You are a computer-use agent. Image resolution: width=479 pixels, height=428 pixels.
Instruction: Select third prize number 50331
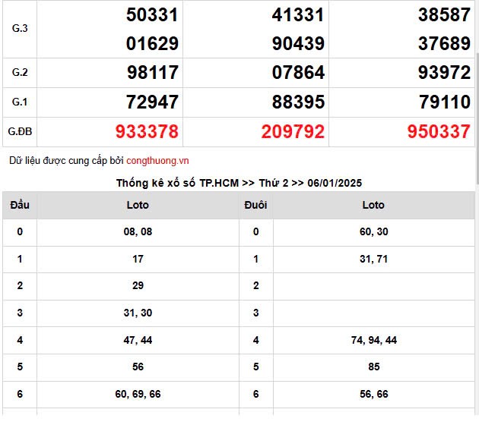(x=152, y=14)
